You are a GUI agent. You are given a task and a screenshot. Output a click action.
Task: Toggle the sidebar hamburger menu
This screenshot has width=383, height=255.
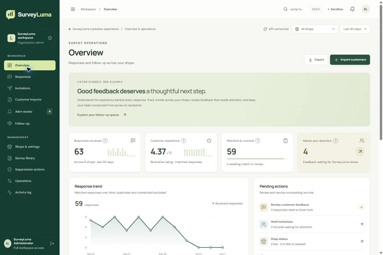73,9
